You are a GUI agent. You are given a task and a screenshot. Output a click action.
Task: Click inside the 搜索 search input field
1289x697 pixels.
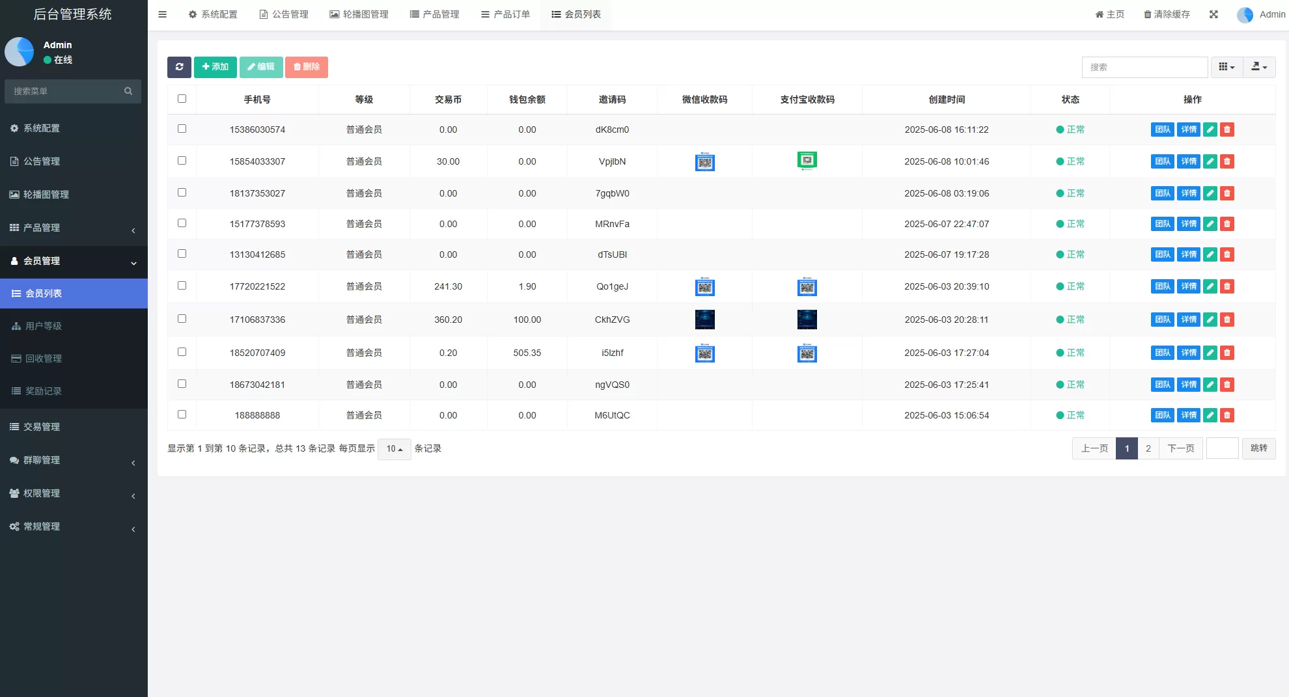click(x=1145, y=67)
